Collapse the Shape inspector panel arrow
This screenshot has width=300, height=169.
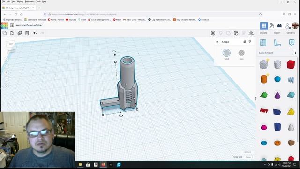click(x=217, y=42)
